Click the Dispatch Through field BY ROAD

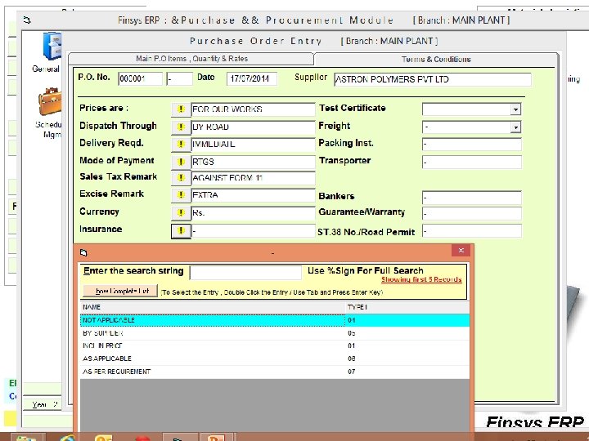(x=253, y=127)
